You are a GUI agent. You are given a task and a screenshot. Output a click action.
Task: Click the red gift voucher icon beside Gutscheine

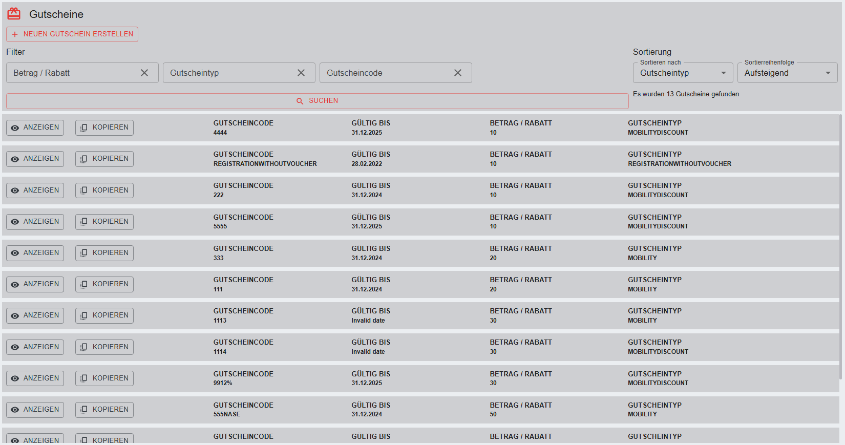coord(14,14)
